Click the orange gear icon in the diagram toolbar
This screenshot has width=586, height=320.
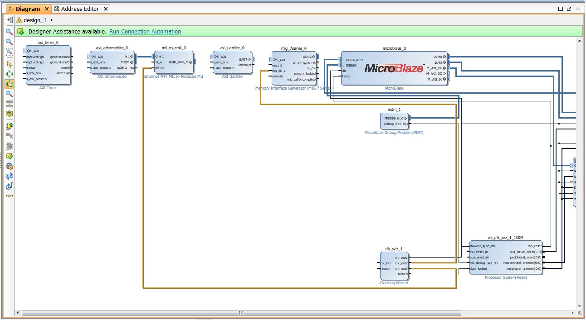[x=9, y=167]
